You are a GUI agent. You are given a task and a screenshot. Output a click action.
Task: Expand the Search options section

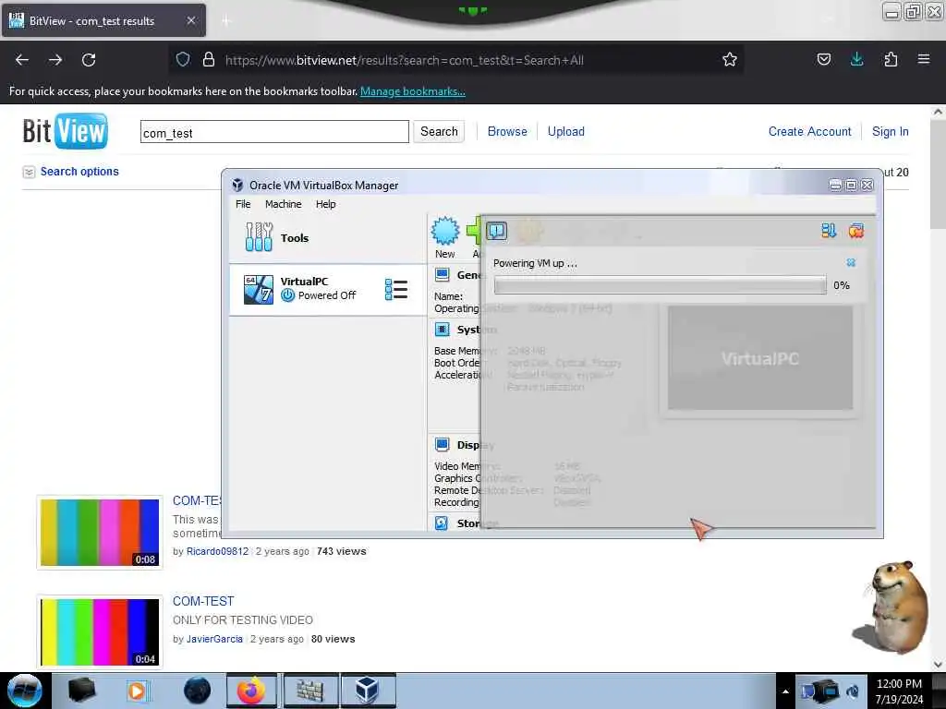coord(70,172)
